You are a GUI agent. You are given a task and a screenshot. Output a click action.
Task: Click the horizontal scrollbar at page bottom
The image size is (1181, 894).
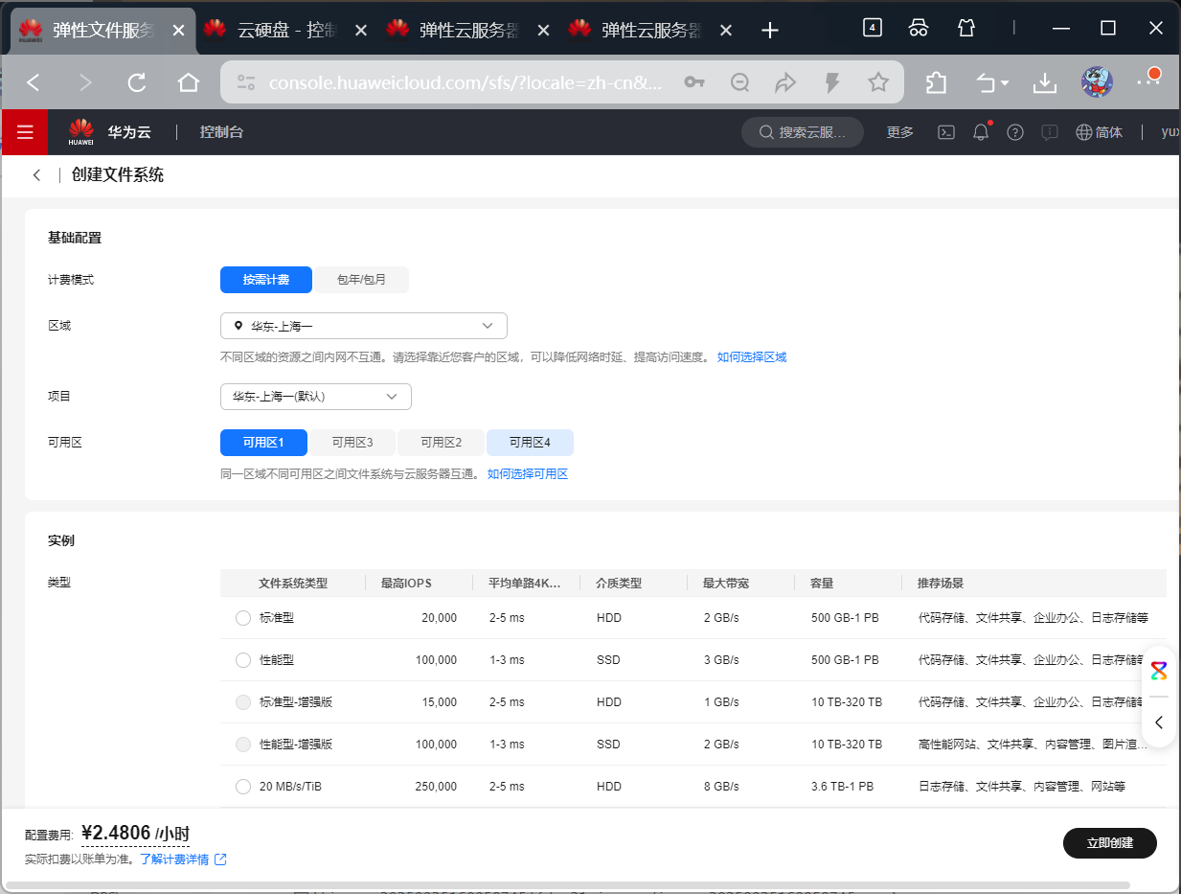tap(567, 885)
